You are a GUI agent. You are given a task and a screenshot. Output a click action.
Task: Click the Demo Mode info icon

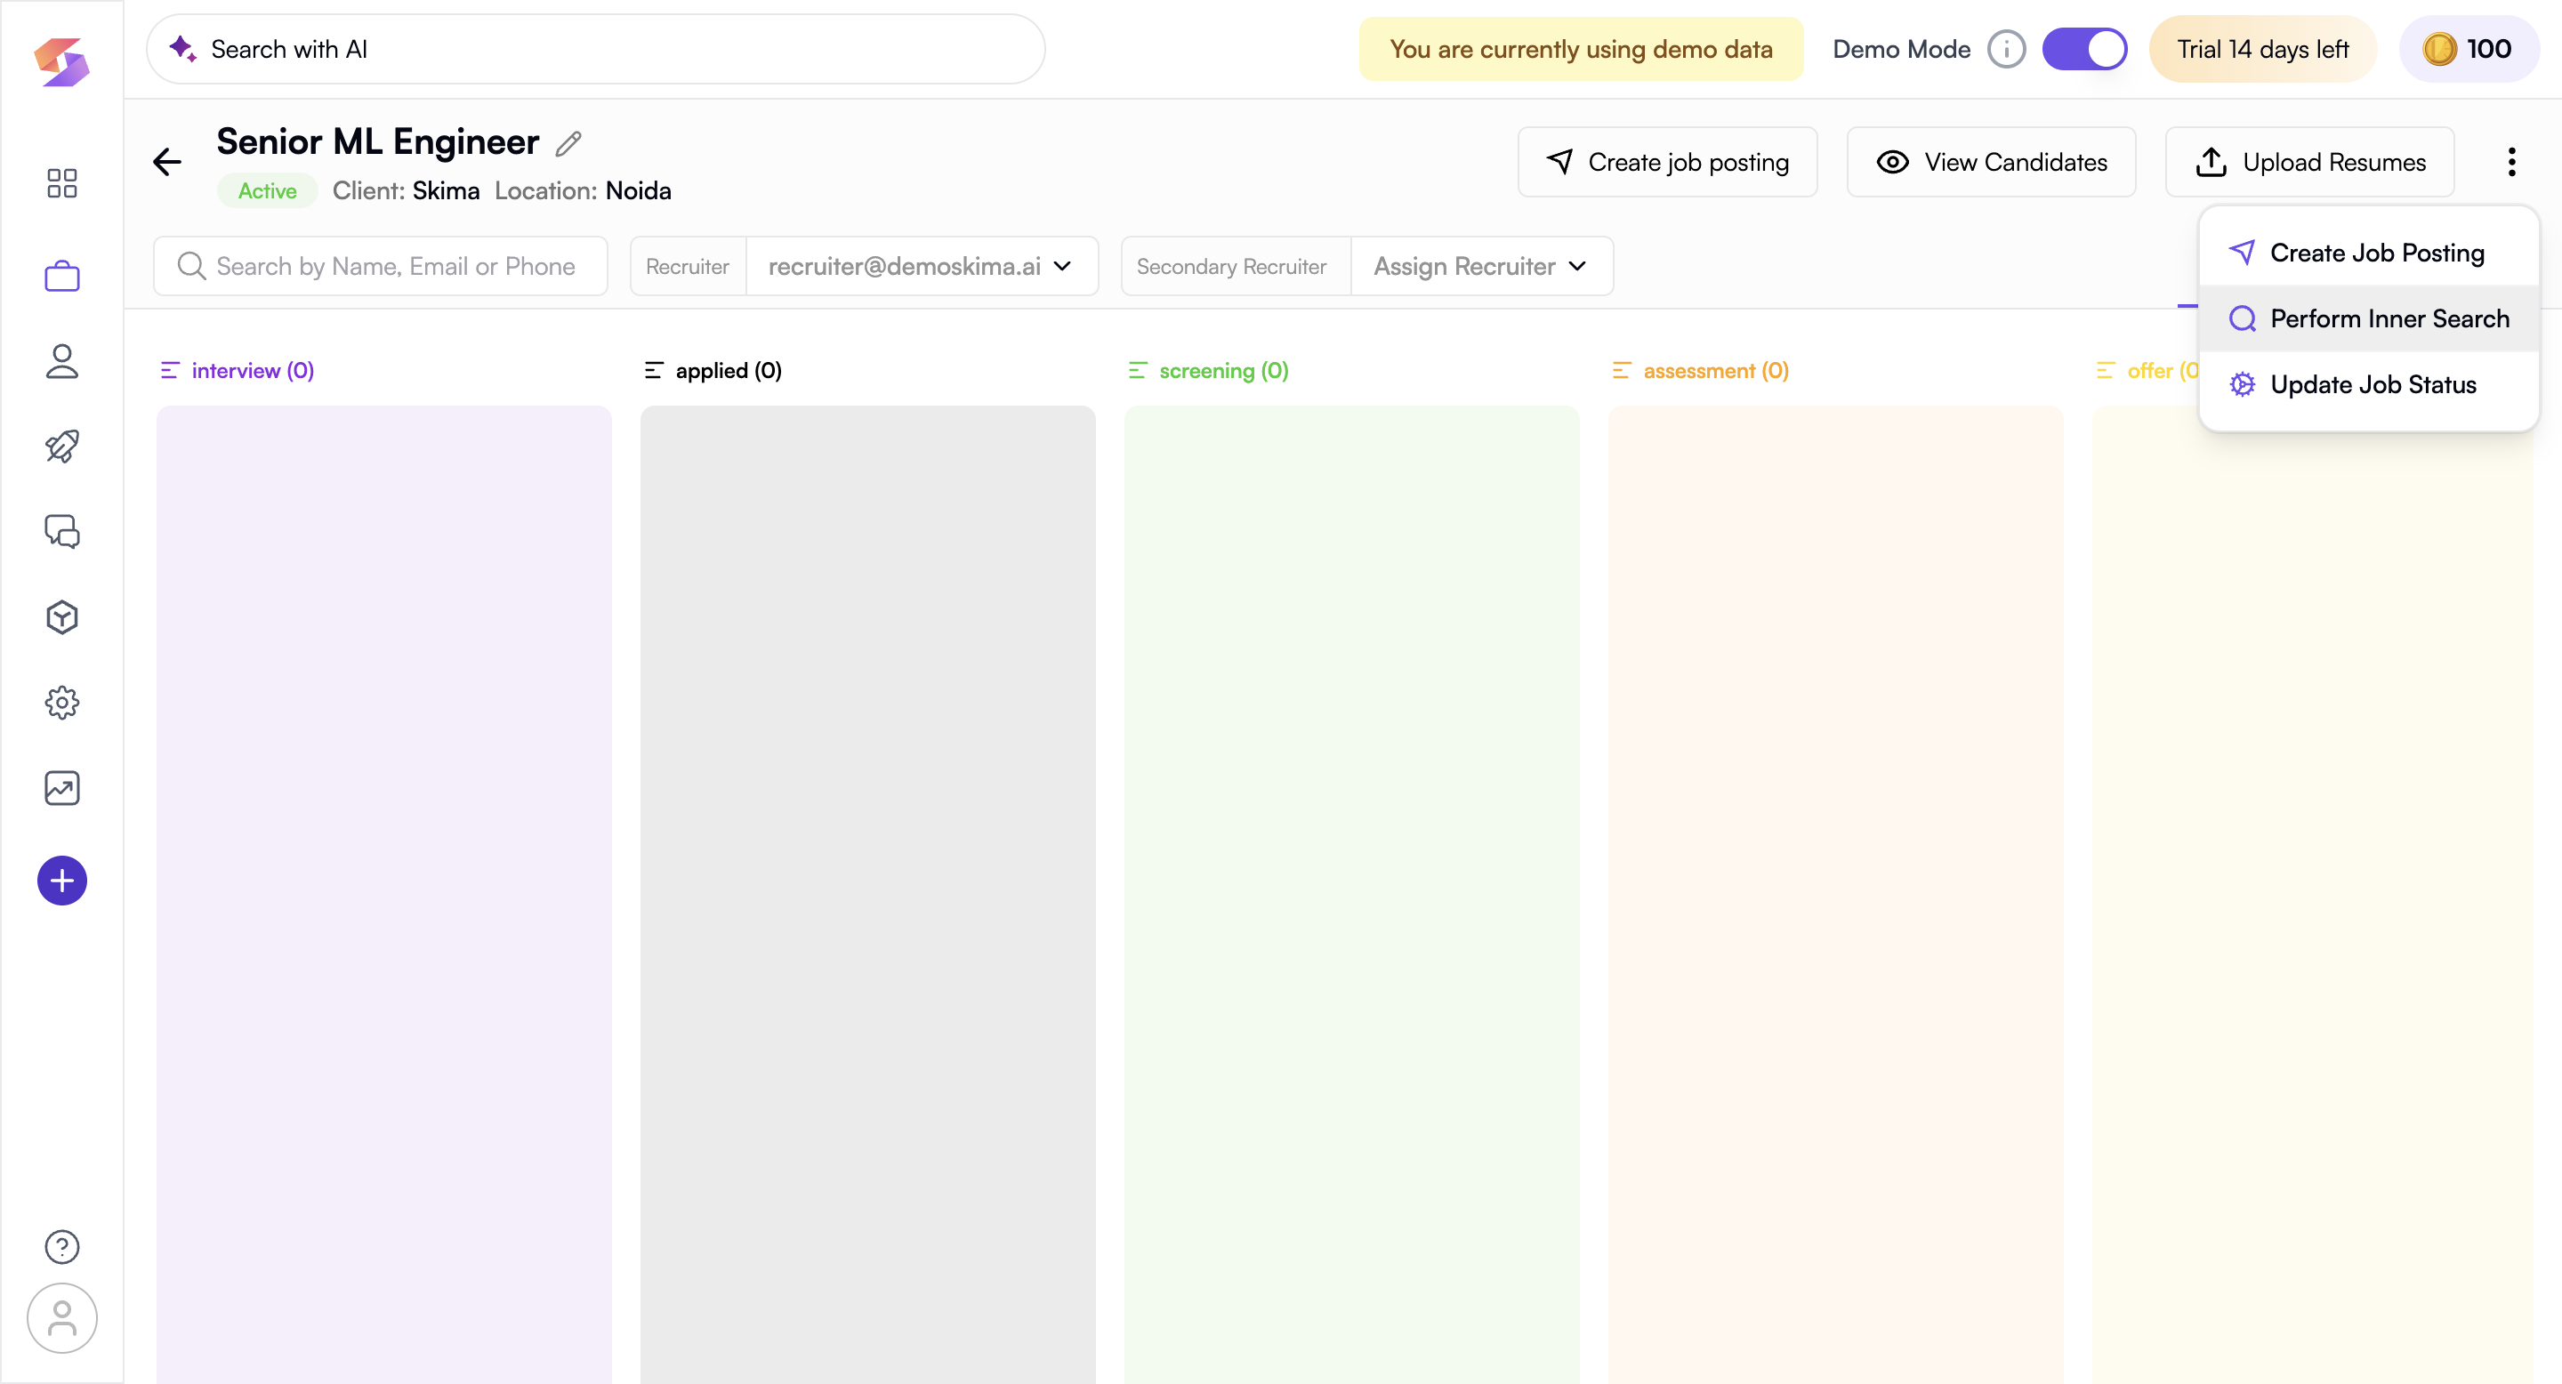pos(2006,49)
